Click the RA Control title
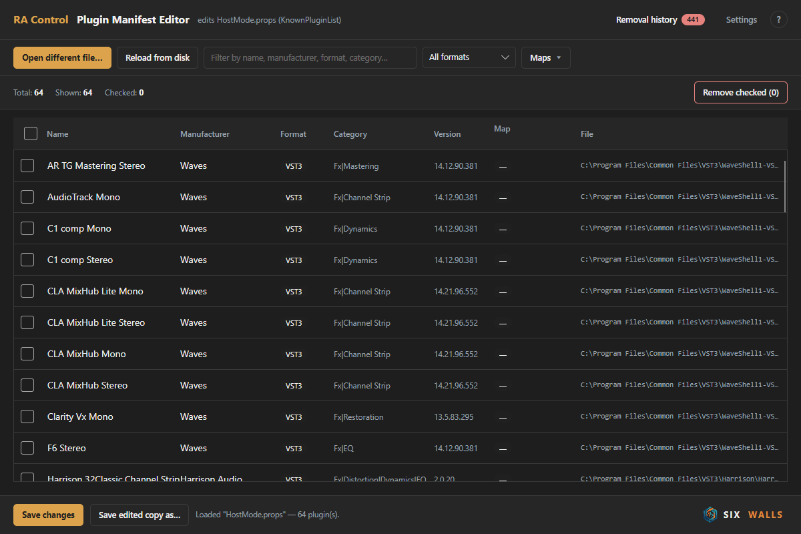 click(41, 20)
